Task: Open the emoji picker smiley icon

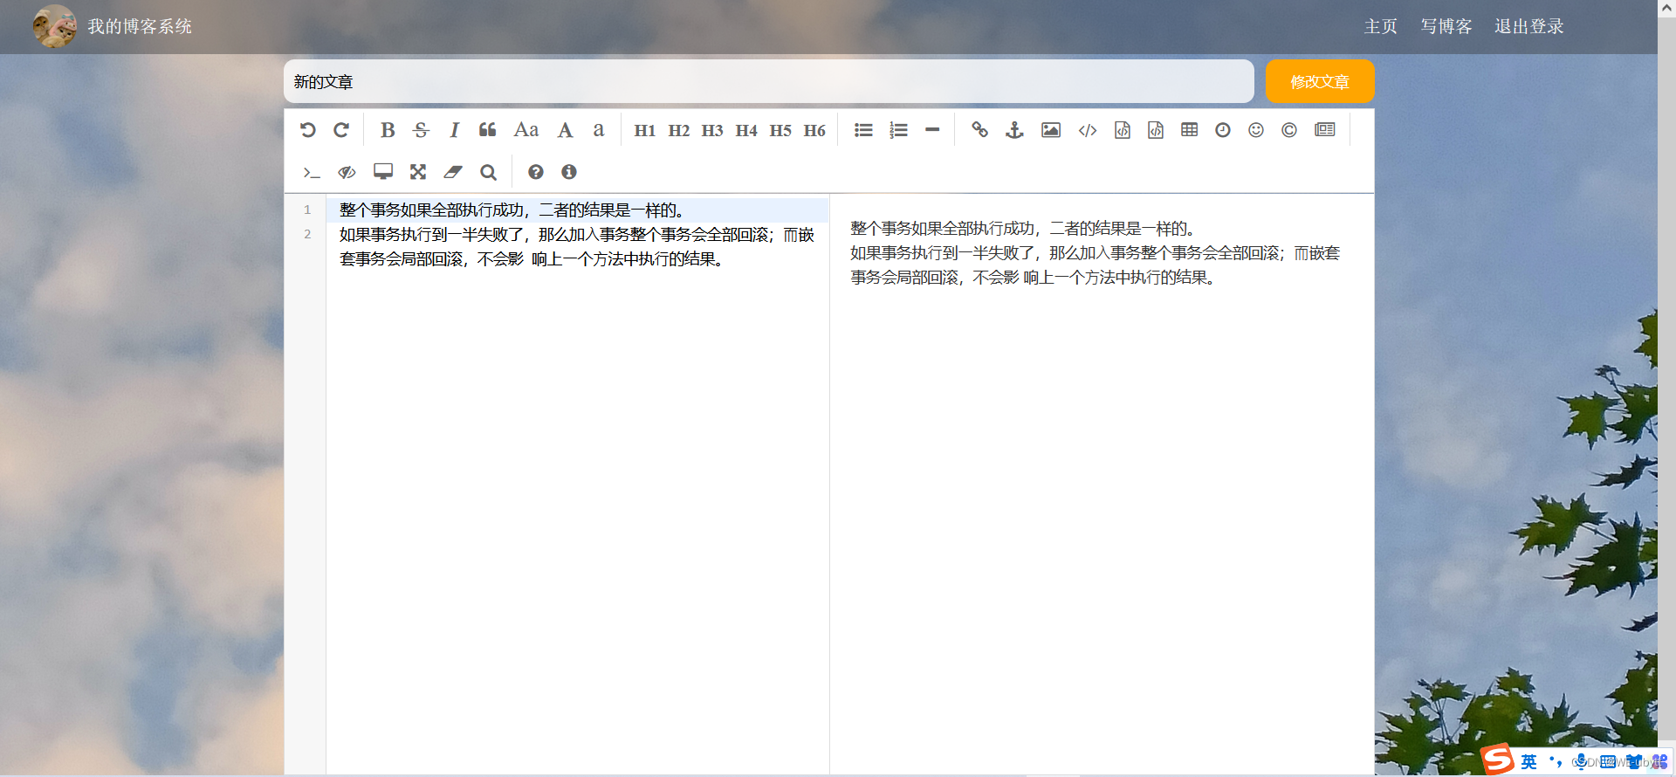Action: tap(1256, 130)
